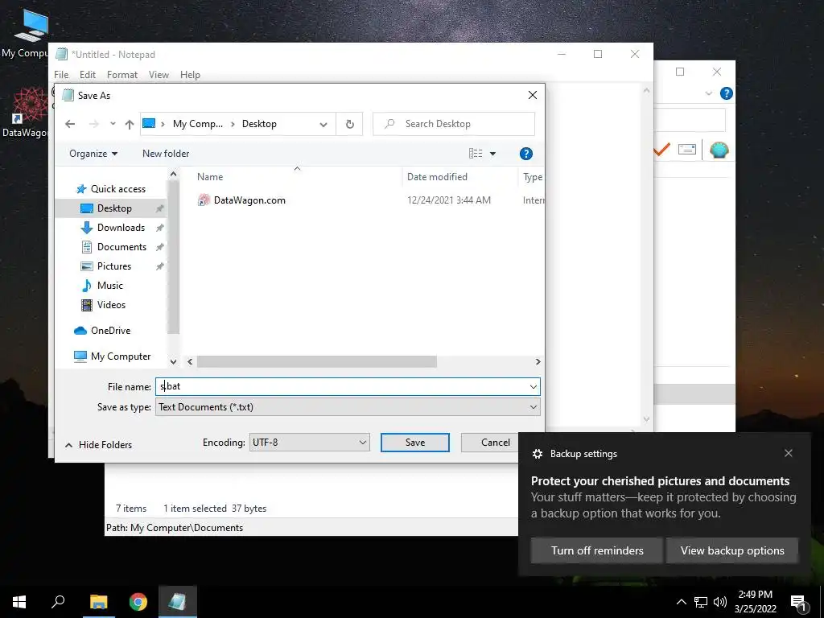Click View backup options
The image size is (824, 618).
(732, 550)
